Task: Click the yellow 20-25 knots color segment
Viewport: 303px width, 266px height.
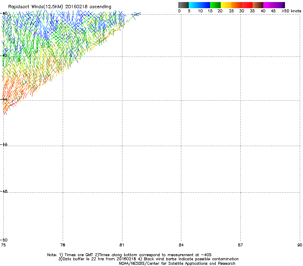Action: 226,5
